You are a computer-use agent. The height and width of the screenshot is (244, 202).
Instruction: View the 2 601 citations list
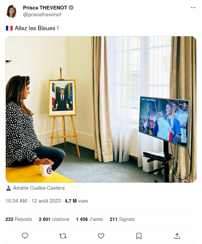[x=54, y=219]
